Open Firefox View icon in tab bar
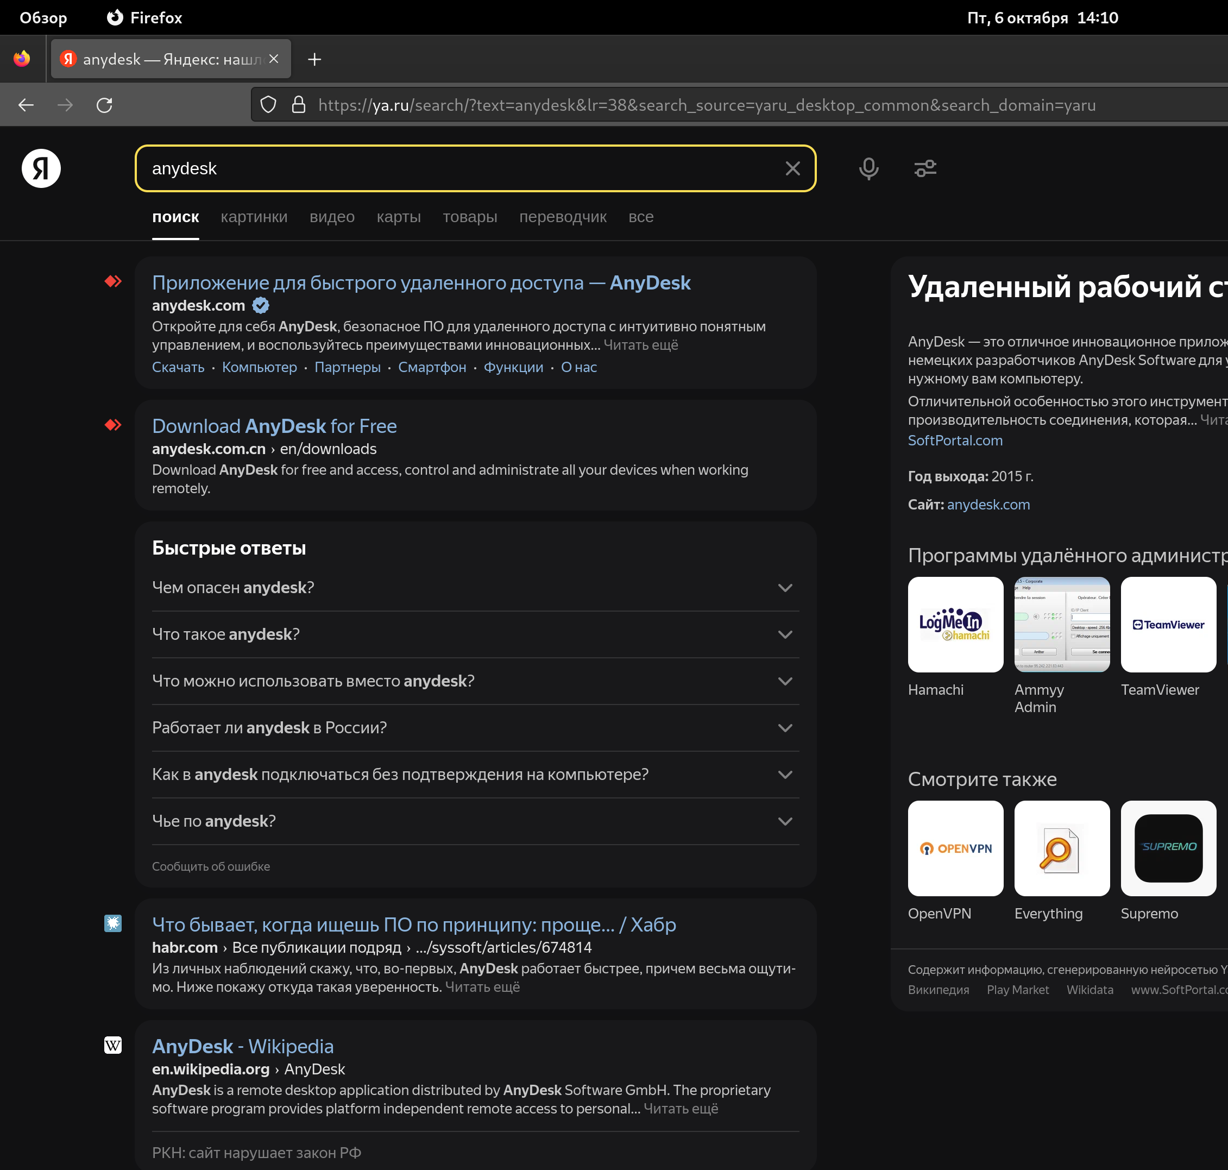The width and height of the screenshot is (1228, 1170). (22, 59)
